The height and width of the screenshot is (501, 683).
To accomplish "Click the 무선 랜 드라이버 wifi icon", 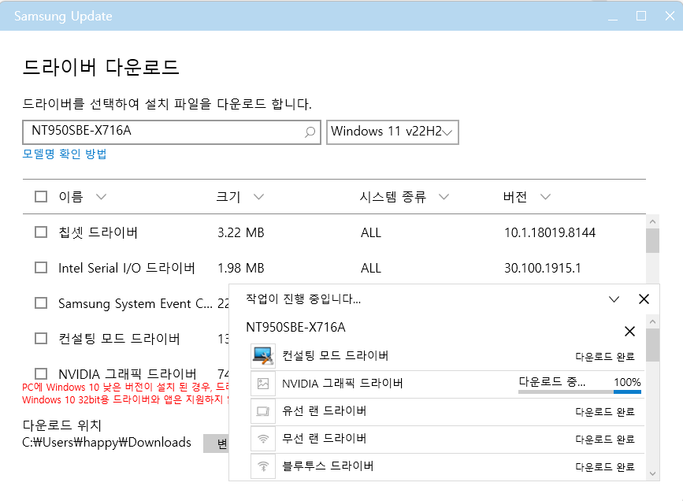I will pyautogui.click(x=263, y=439).
